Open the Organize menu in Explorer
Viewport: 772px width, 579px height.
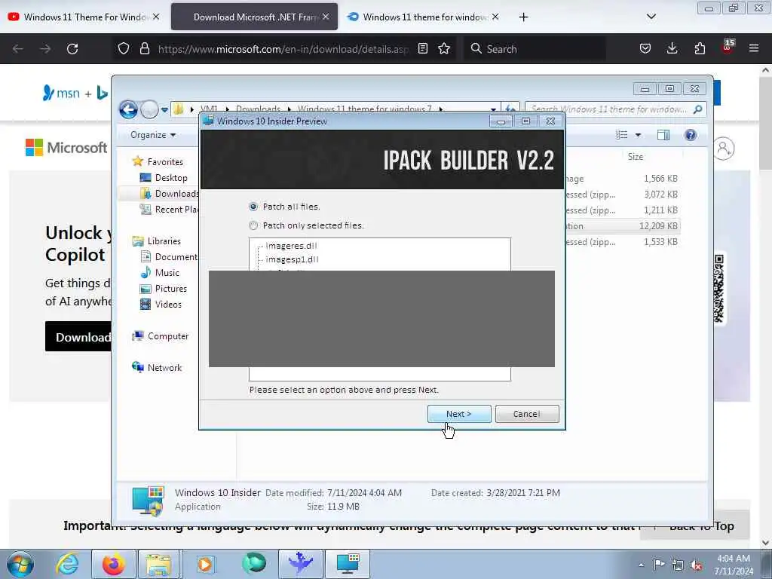pyautogui.click(x=152, y=135)
